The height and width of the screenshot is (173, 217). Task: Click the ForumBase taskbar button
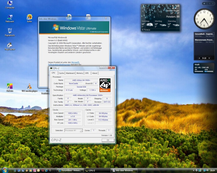tap(70, 171)
